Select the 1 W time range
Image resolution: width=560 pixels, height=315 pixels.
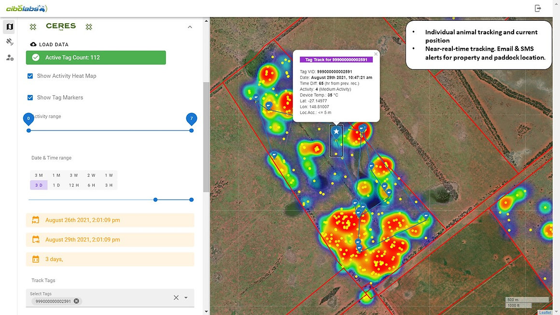[109, 175]
